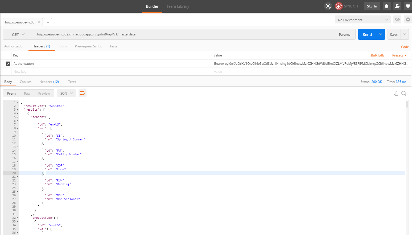Click the "Non-Seasonal" value text
The height and width of the screenshot is (235, 412).
68,199
